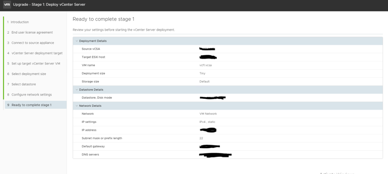Open End user license agreement step

click(x=32, y=33)
